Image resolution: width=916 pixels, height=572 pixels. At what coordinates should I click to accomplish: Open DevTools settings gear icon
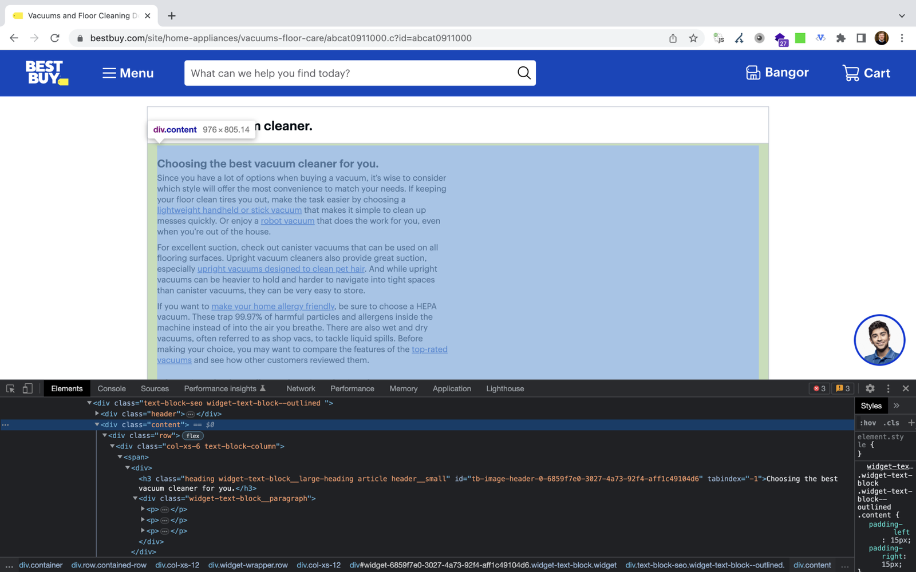coord(870,388)
